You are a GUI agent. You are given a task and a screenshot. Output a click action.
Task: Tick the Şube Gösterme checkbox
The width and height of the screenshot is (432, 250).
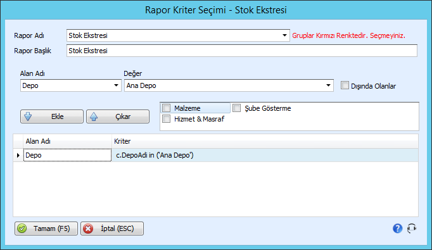coord(237,108)
